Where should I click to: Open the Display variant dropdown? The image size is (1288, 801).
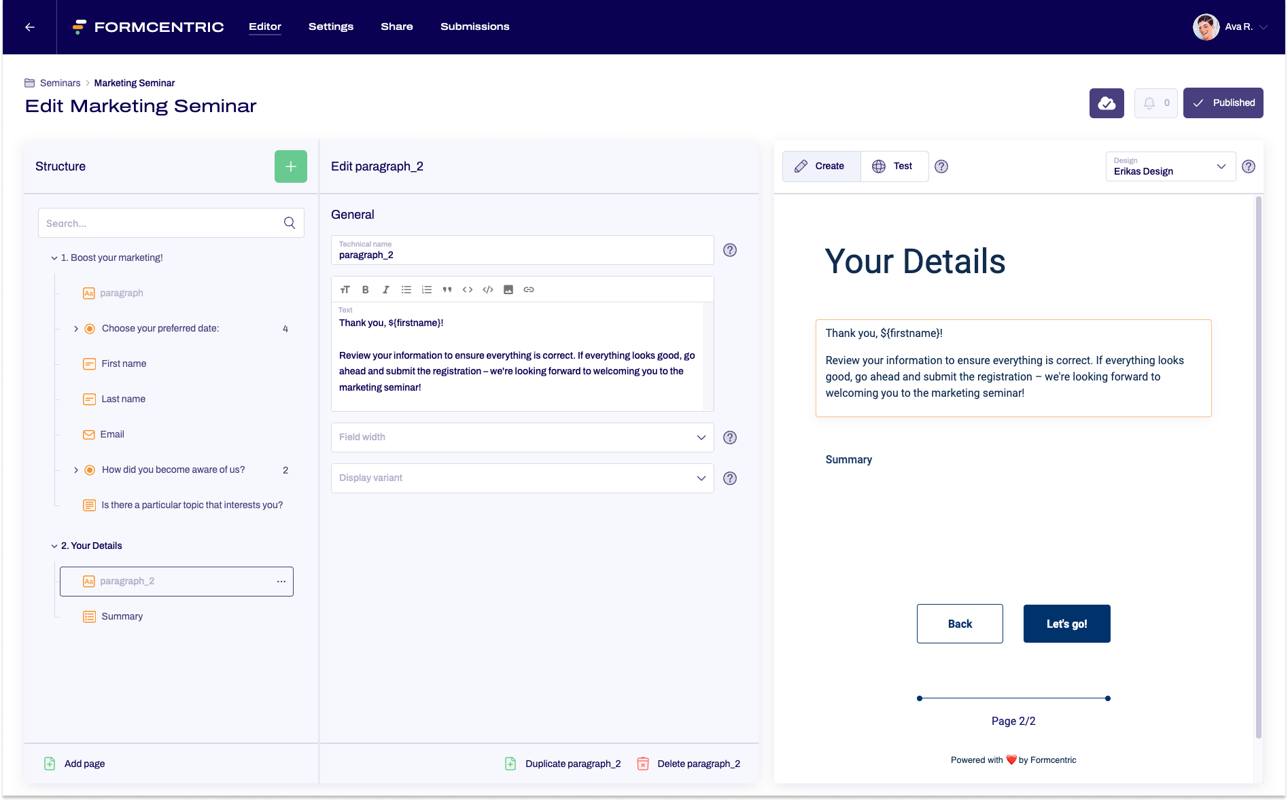522,478
